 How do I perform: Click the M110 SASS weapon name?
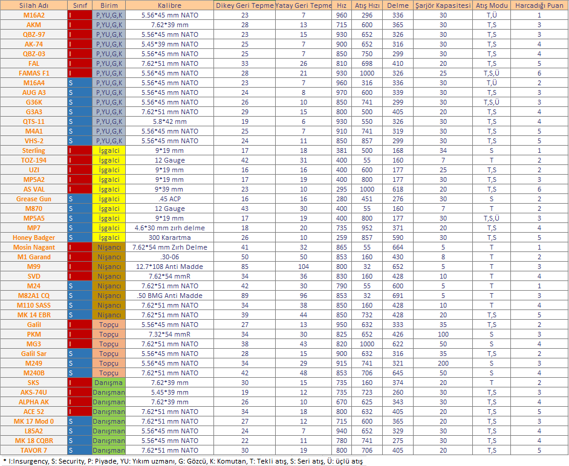[x=34, y=305]
